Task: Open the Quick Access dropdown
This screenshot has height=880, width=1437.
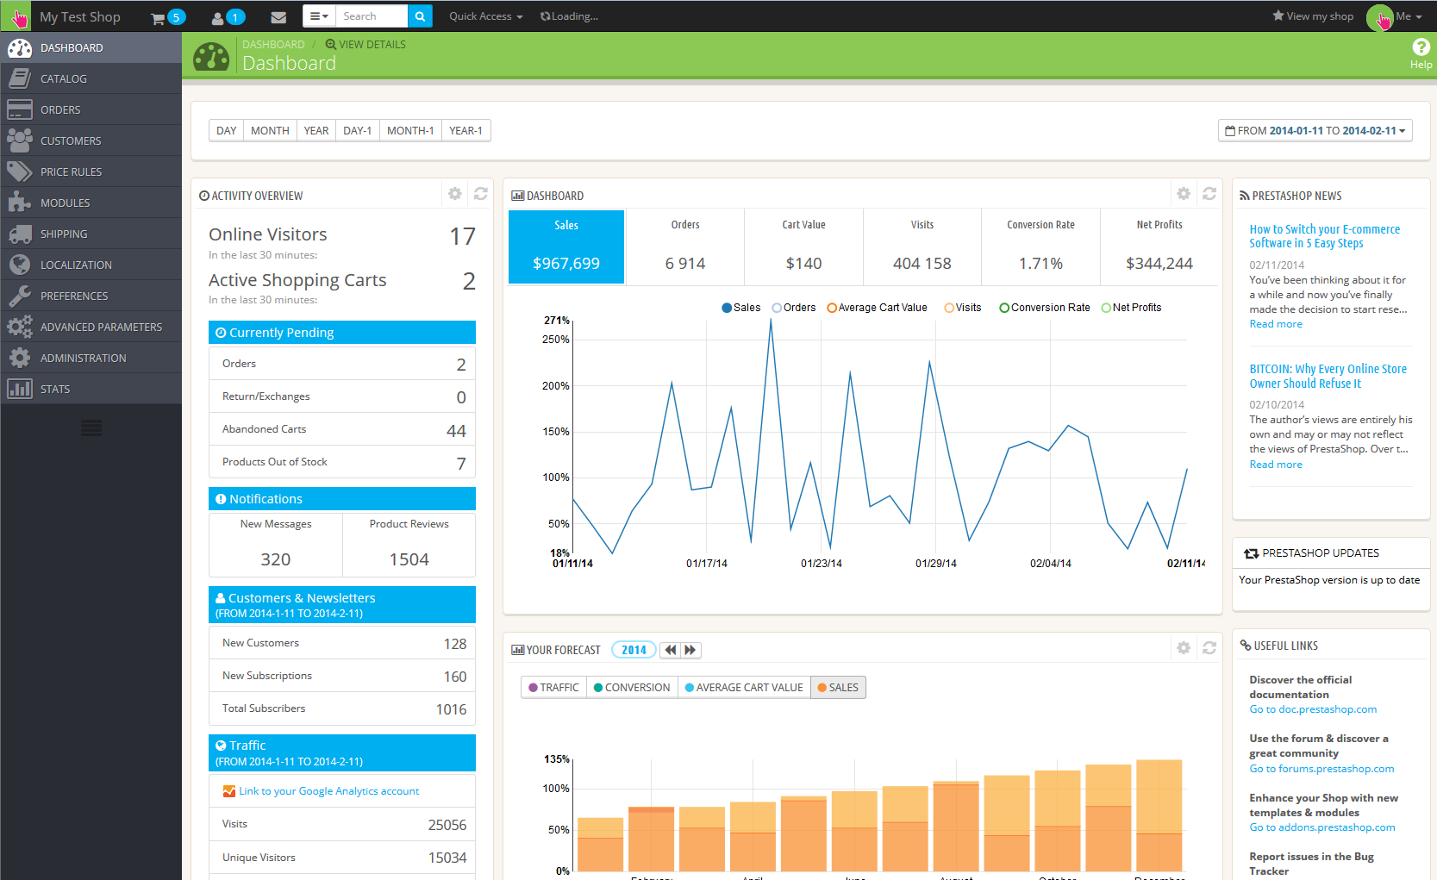Action: click(485, 16)
